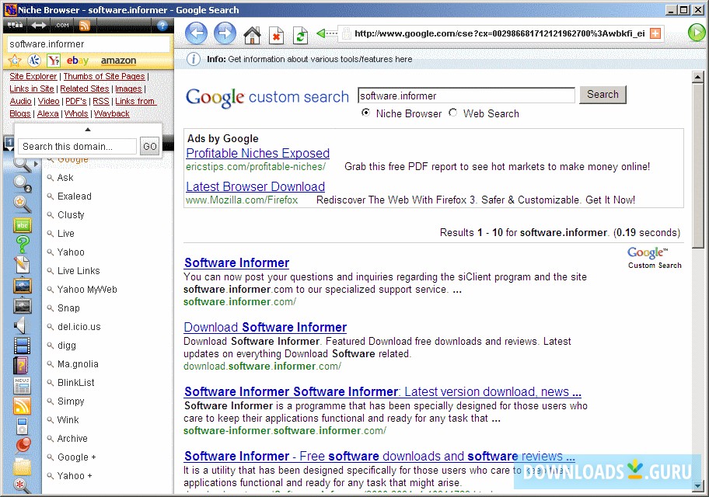Open the RSS feed icon in top black toolbar

click(85, 26)
